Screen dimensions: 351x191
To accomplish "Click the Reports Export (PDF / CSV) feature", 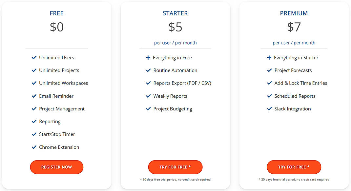I will [x=182, y=83].
